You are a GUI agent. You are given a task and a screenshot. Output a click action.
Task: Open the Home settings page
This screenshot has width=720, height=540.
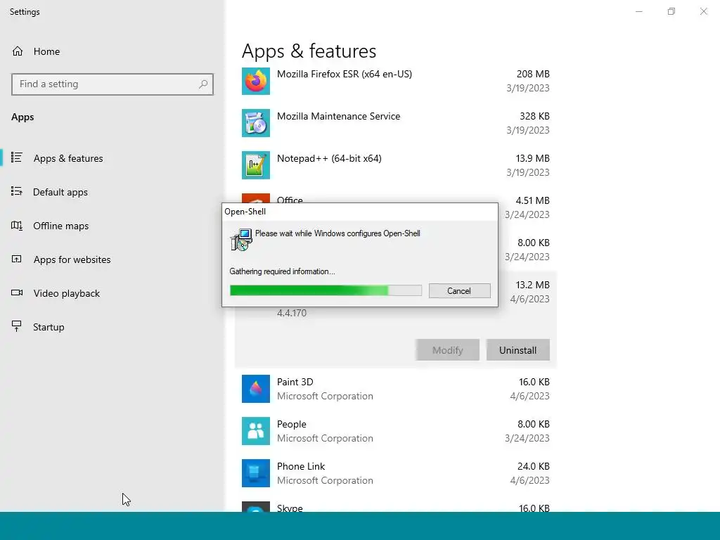pos(46,51)
